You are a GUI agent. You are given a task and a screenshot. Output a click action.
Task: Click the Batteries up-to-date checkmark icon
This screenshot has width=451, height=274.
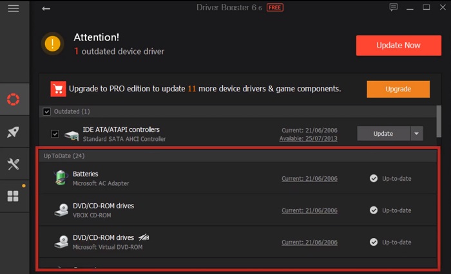[374, 178]
